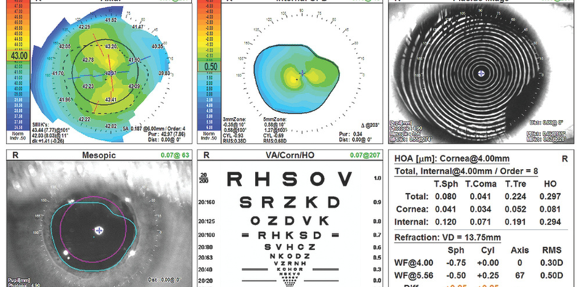Click the fixation crosshair in the Placido image
The height and width of the screenshot is (287, 581).
(x=481, y=74)
